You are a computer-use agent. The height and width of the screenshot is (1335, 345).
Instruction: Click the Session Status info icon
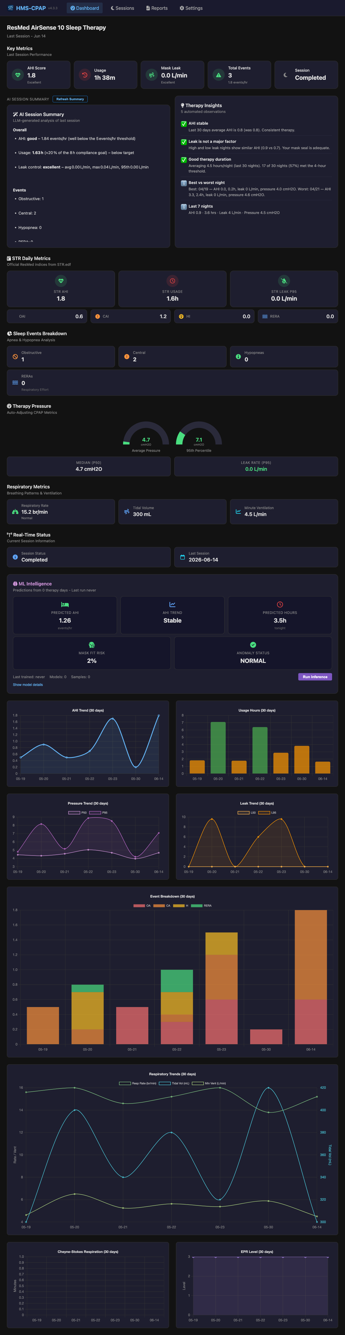click(15, 557)
